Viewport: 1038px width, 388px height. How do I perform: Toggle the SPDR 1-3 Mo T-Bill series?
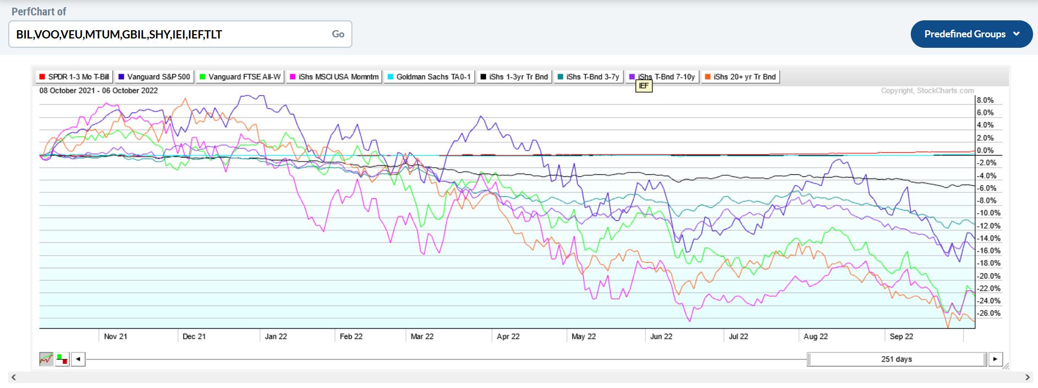click(x=74, y=77)
